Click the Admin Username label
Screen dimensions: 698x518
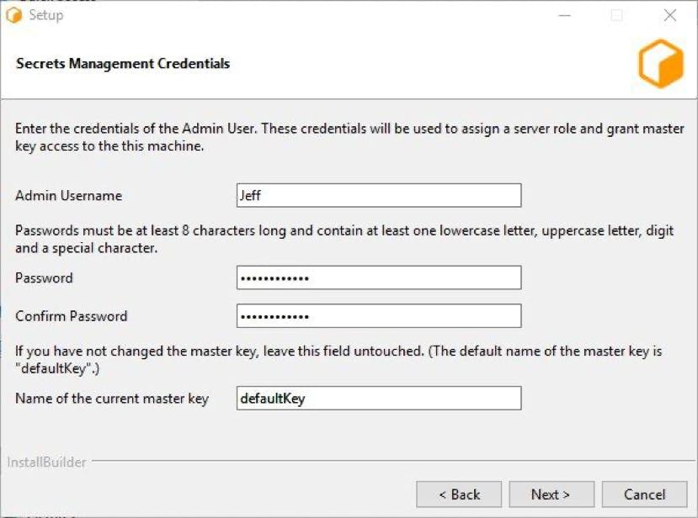(68, 196)
